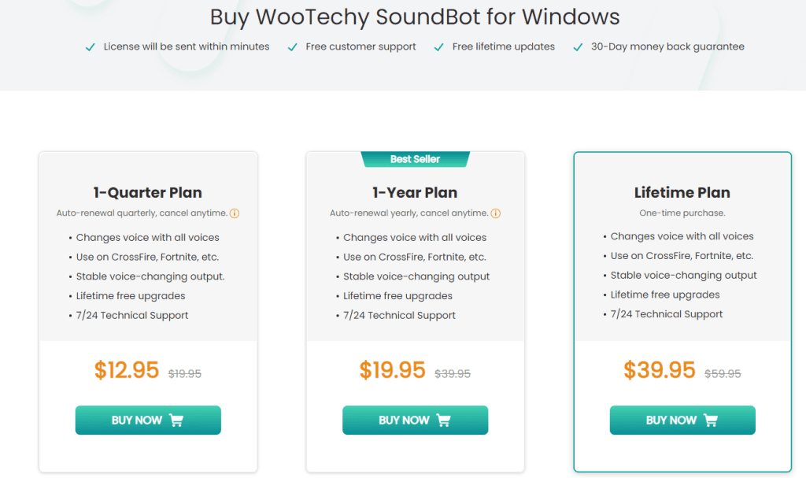Click the info icon beside quarterly auto-renewal note
This screenshot has height=478, width=806.
click(235, 213)
